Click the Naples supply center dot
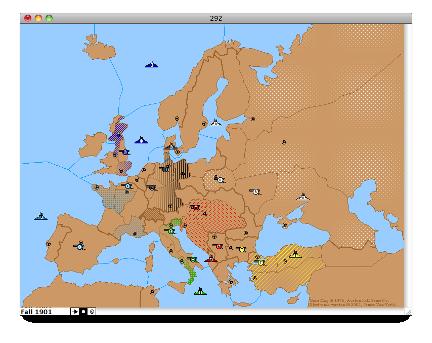This screenshot has width=432, height=343. click(x=182, y=261)
